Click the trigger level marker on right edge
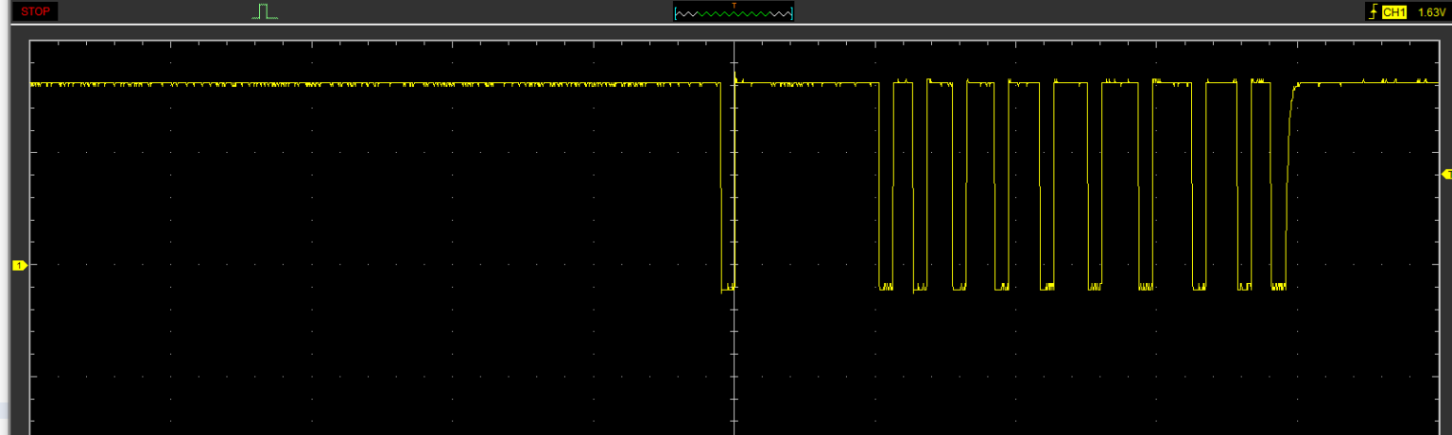This screenshot has height=435, width=1452. 1444,174
